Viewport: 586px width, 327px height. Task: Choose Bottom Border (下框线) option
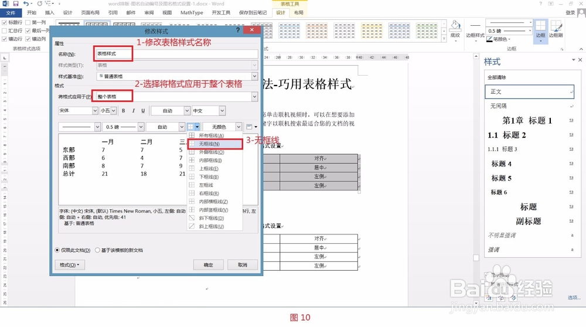pyautogui.click(x=215, y=177)
